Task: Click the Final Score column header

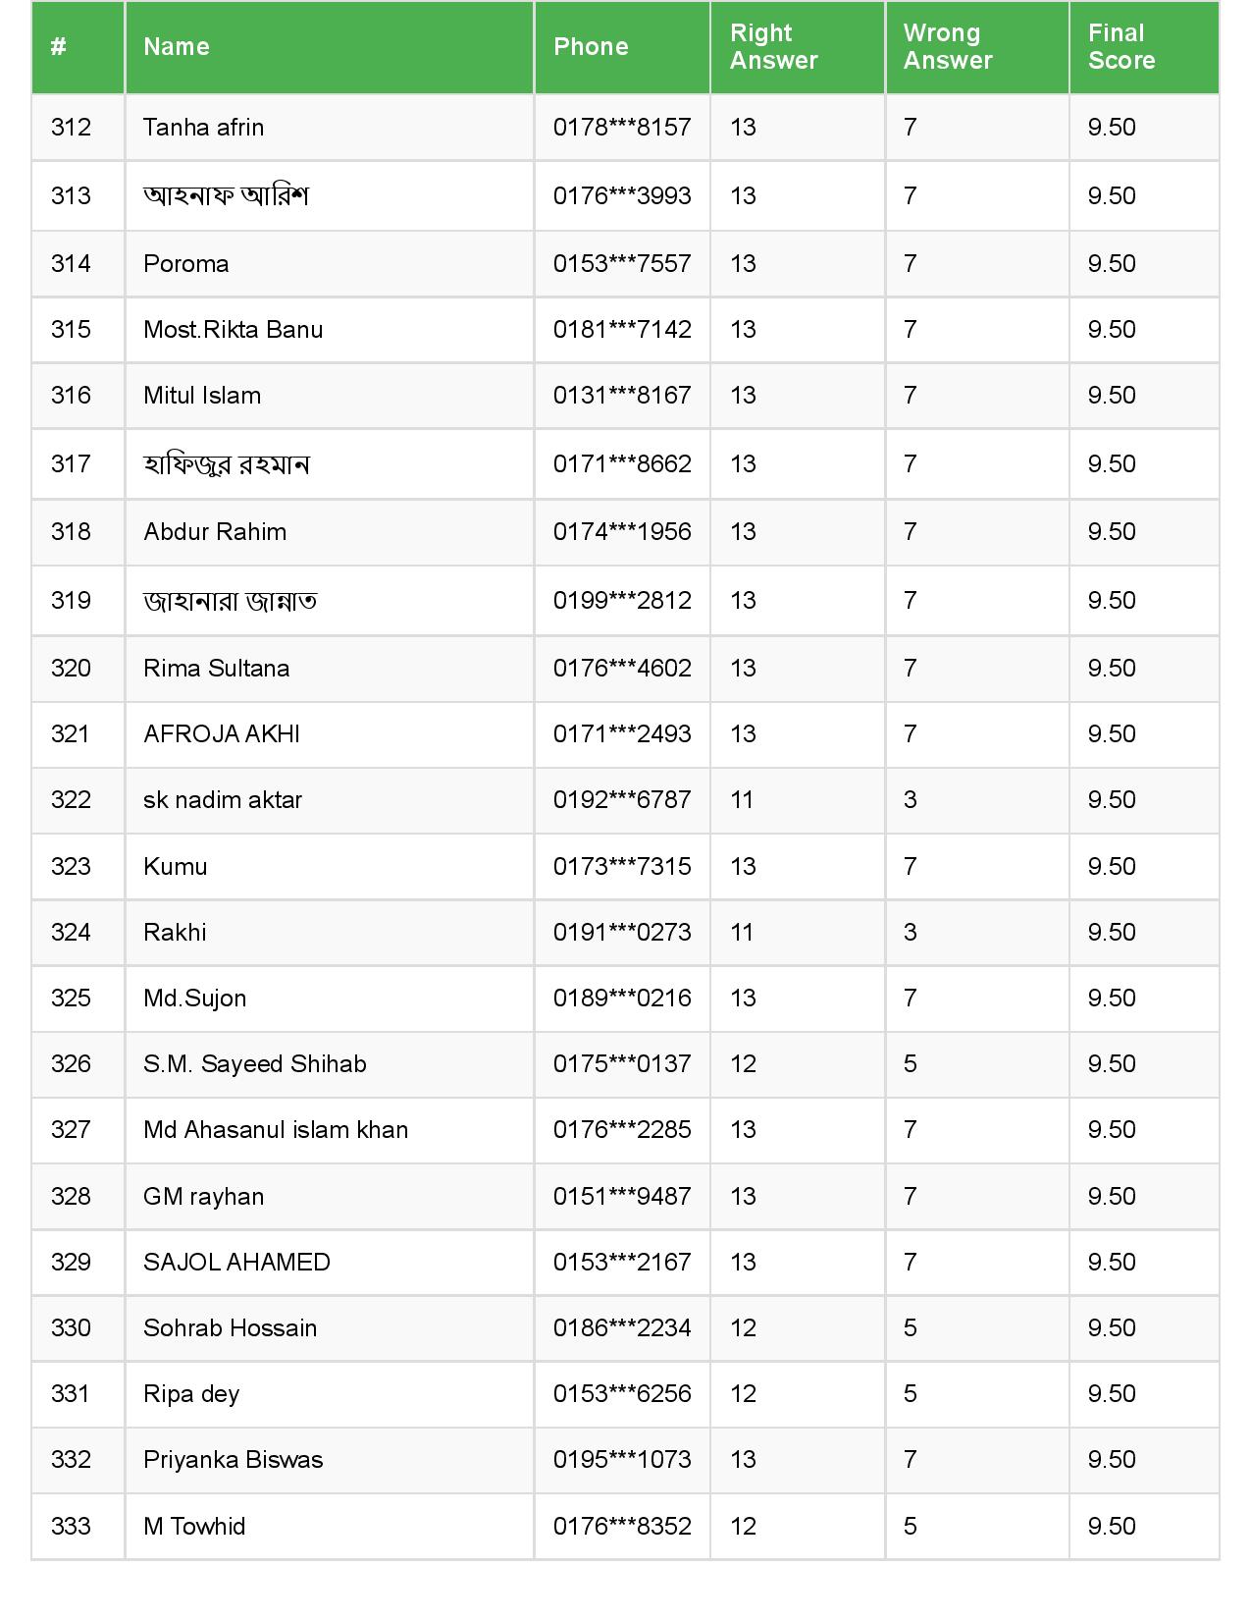Action: [1121, 47]
